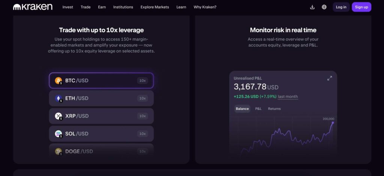Select the XRP/USD market row
Viewport: 384px width, 176px height.
point(101,116)
